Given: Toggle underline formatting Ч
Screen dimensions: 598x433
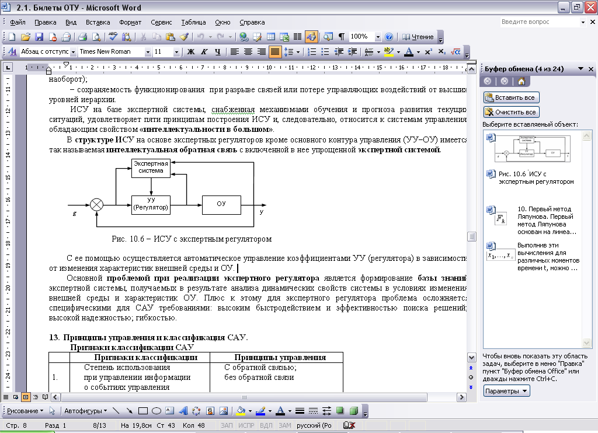Looking at the screenshot, I should click(217, 51).
